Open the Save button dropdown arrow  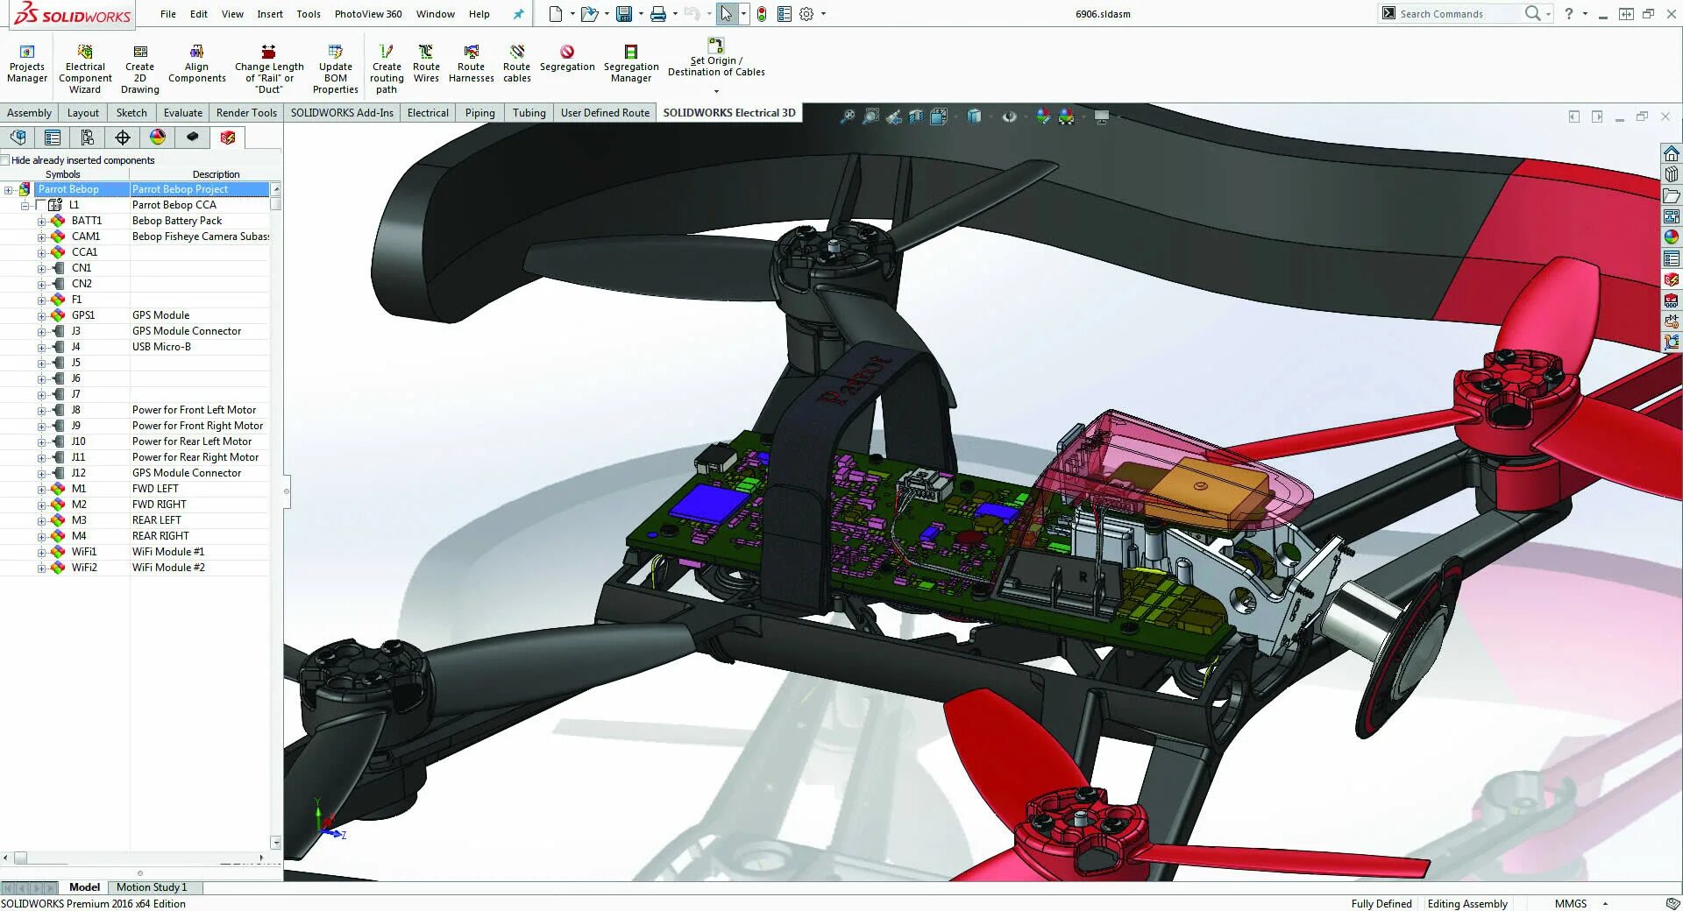point(640,14)
